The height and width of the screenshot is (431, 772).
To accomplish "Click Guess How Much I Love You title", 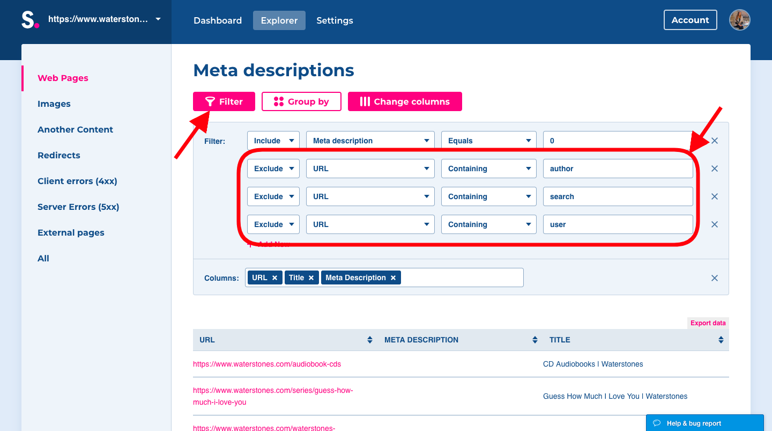I will [615, 396].
